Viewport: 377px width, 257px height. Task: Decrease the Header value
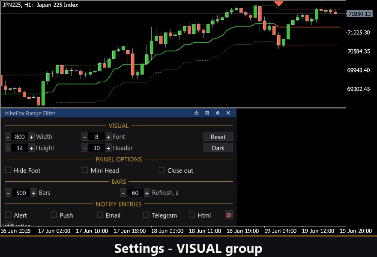coord(85,148)
